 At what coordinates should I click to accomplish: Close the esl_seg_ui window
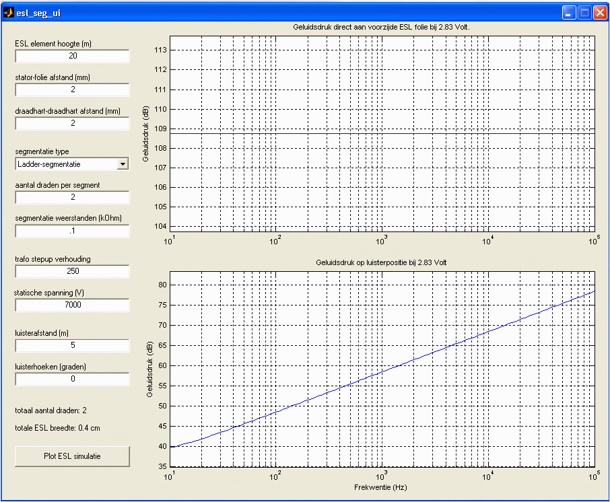point(600,13)
